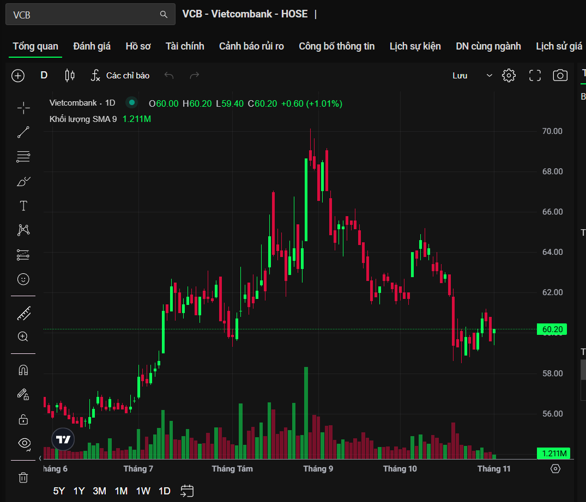Open Các chỉ báo indicators
Image resolution: width=586 pixels, height=502 pixels.
click(x=120, y=76)
